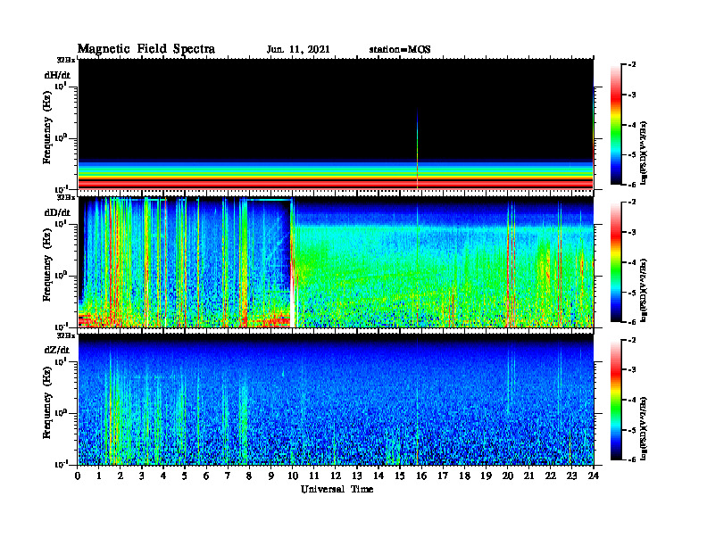Click the "-6" tick on the dZ/dt colorbar
Viewport: 707px width, 546px height.
[632, 459]
